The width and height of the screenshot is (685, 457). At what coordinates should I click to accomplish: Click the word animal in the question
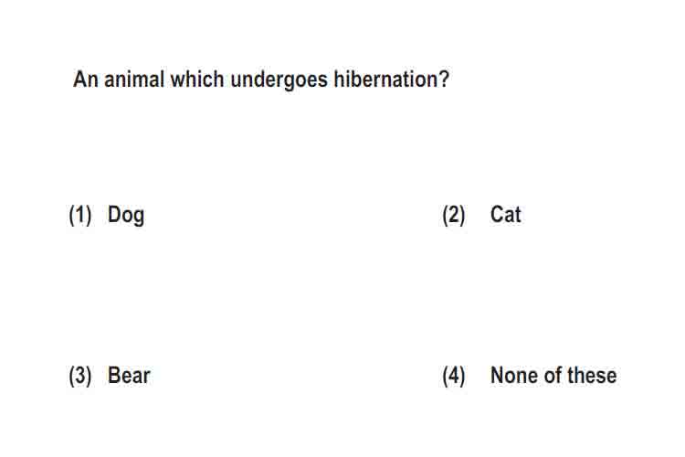(x=134, y=80)
